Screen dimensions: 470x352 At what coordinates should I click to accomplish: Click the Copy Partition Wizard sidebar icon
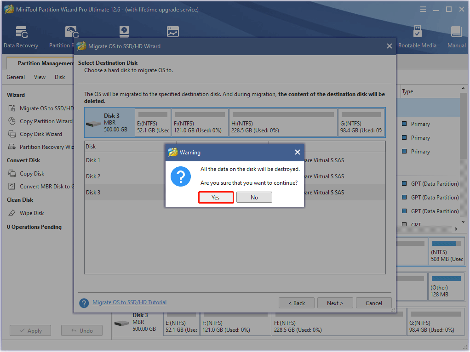(11, 121)
